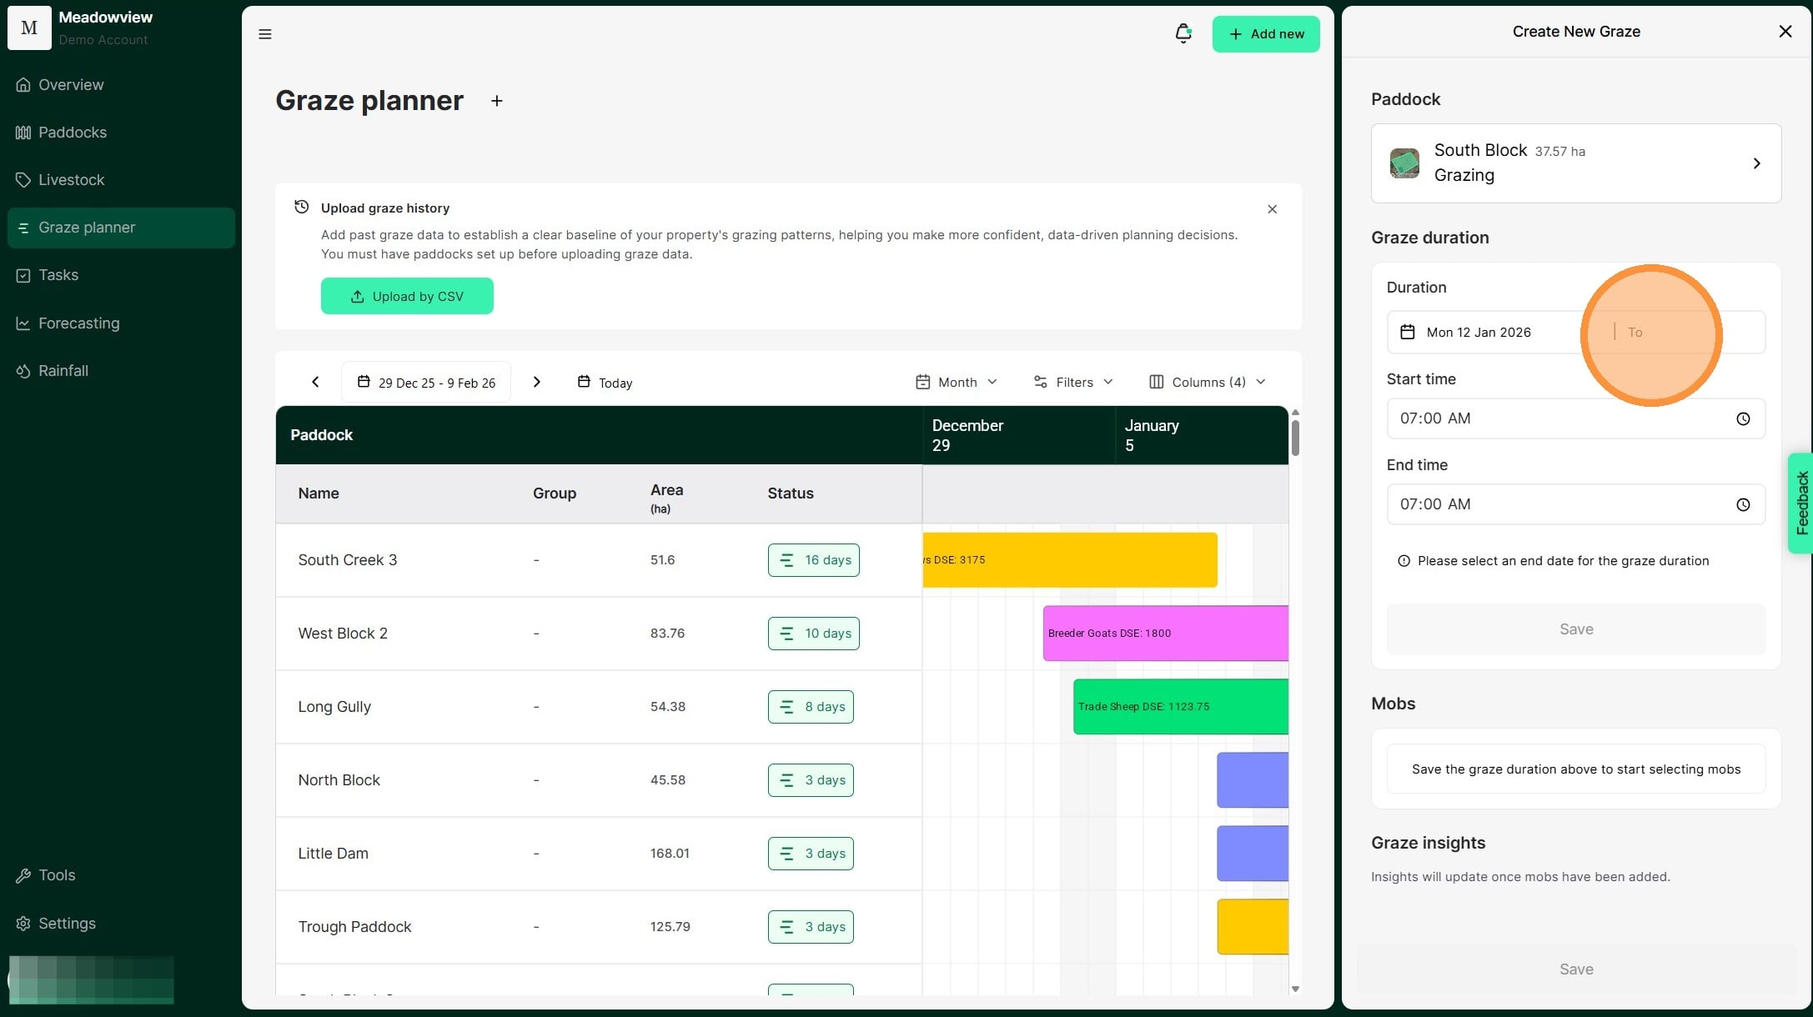Image resolution: width=1813 pixels, height=1017 pixels.
Task: Click the hamburger menu icon
Action: 265,34
